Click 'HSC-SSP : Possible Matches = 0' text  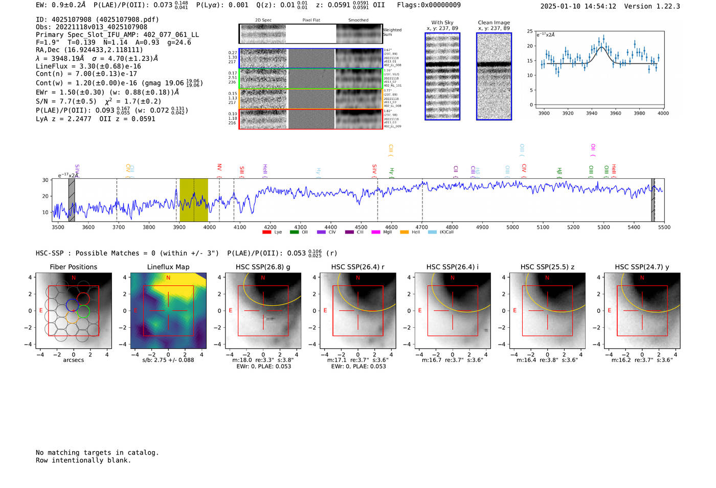pyautogui.click(x=95, y=253)
